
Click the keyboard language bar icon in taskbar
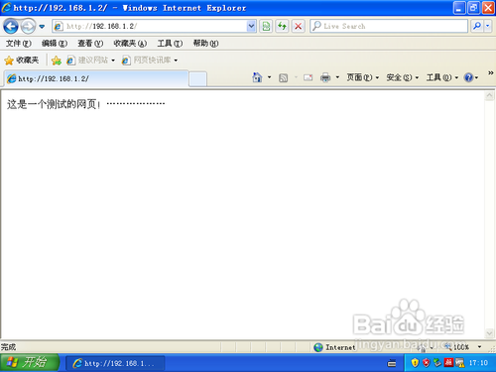click(392, 363)
